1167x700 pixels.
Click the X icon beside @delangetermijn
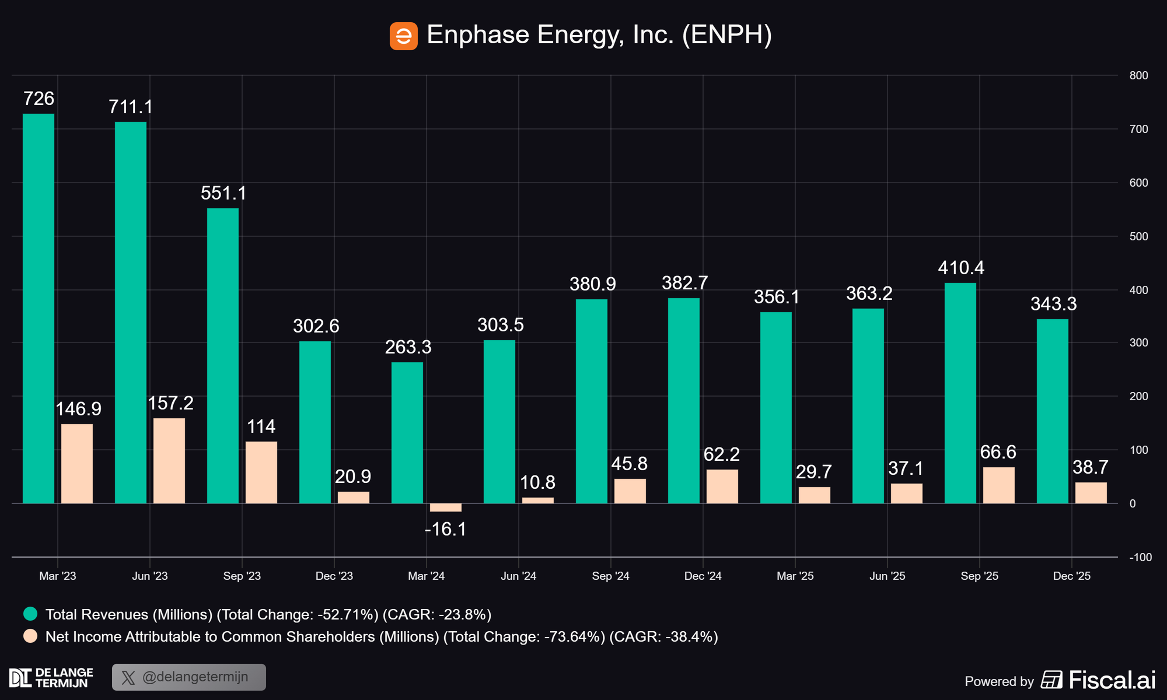pyautogui.click(x=128, y=677)
